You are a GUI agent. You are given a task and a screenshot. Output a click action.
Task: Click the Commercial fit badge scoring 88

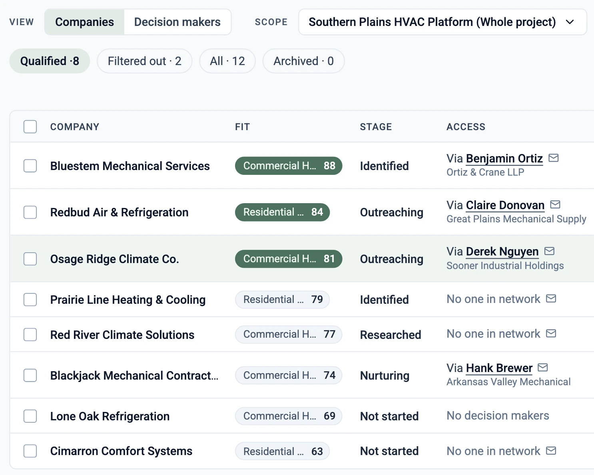(x=289, y=166)
